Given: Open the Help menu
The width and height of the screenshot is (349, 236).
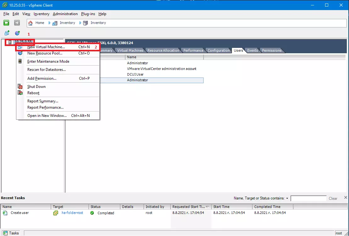Looking at the screenshot, I should pos(102,14).
